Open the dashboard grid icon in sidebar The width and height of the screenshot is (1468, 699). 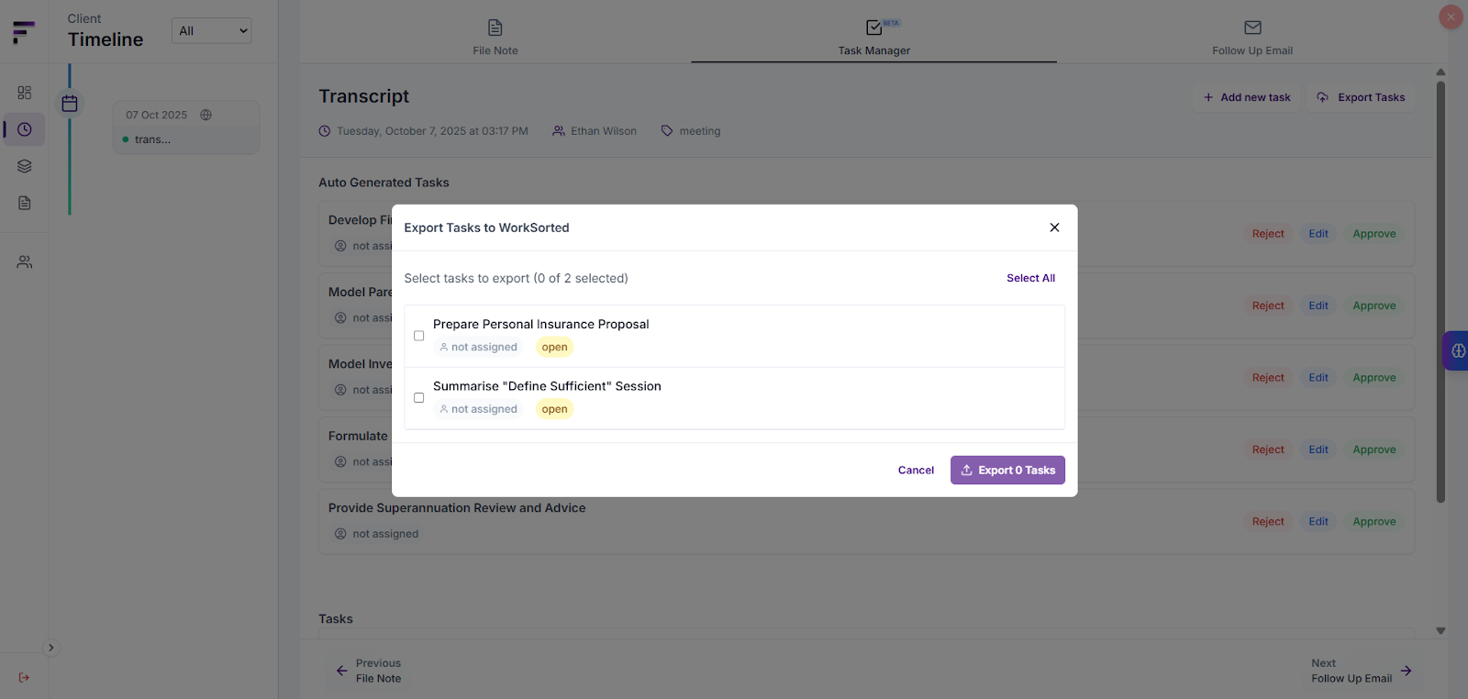24,93
